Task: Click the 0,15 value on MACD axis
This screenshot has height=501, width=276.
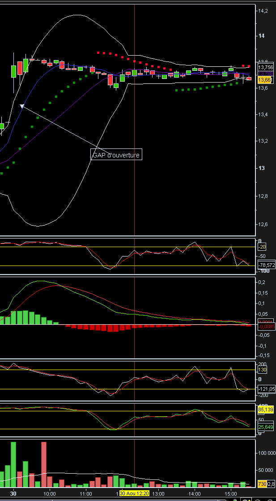Action: tap(263, 293)
